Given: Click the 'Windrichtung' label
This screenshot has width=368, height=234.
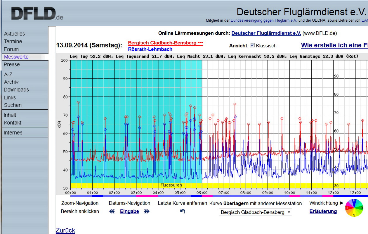Looking at the screenshot, I should [323, 203].
